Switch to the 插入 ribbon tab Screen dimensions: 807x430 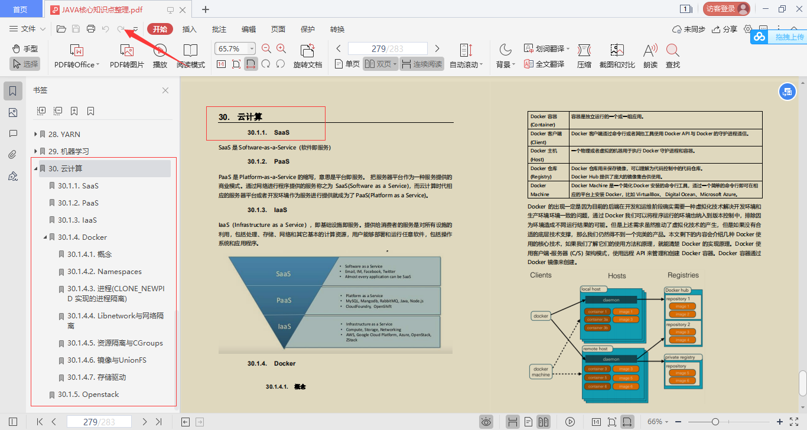(190, 29)
